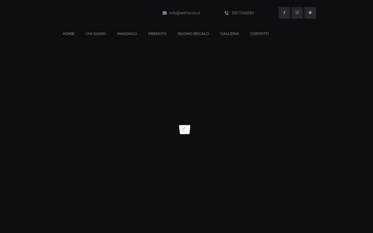373x233 pixels.
Task: Click the telephone handset icon
Action: (227, 13)
